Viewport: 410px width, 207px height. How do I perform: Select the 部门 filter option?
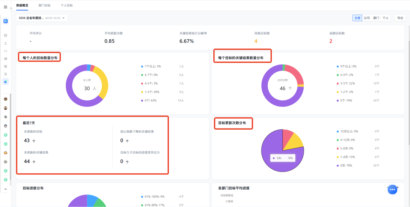coord(376,18)
